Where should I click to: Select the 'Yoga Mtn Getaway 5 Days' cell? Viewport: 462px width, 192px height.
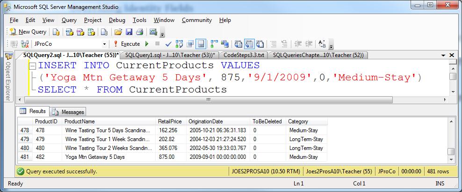[x=109, y=157]
